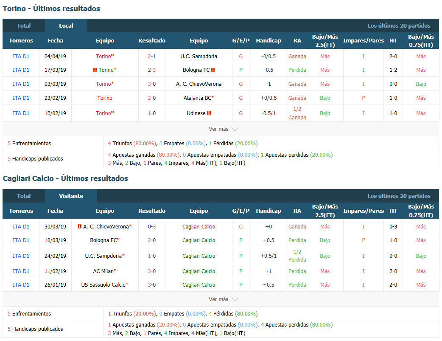442x341 pixels.
Task: Open the ITA D1 link for 03/03/19
Action: (x=21, y=84)
